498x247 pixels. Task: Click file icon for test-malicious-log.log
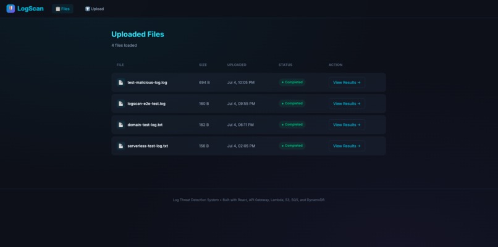click(x=120, y=83)
